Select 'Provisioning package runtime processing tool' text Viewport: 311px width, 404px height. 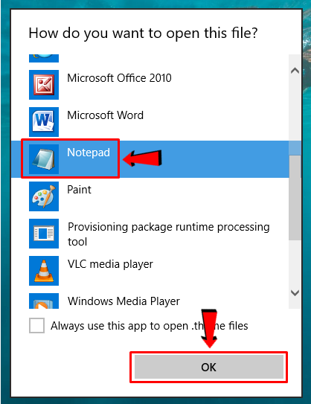[x=169, y=234]
